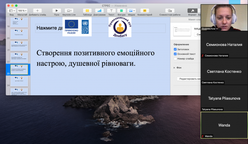Open Keynote Live from the toolbar
248x144 pixels.
click(x=68, y=11)
